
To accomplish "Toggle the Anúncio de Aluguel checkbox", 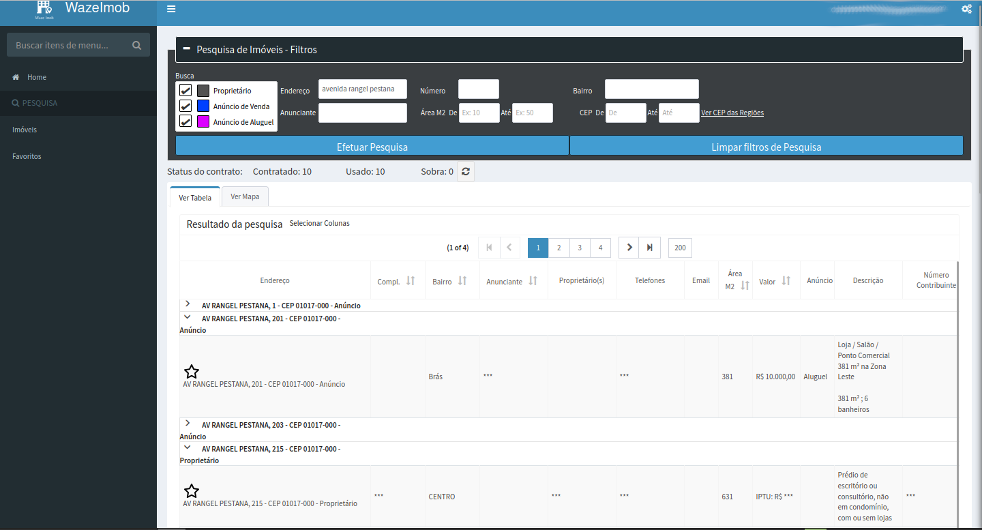I will coord(185,122).
